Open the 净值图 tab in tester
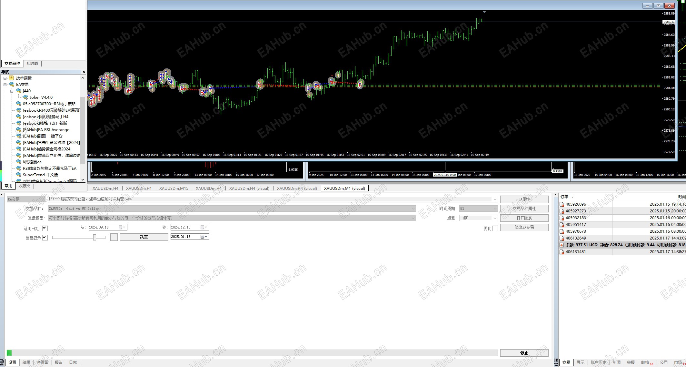The width and height of the screenshot is (686, 367). pos(42,362)
